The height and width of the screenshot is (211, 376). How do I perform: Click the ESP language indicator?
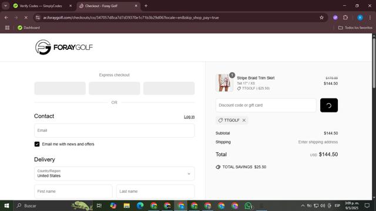click(337, 206)
